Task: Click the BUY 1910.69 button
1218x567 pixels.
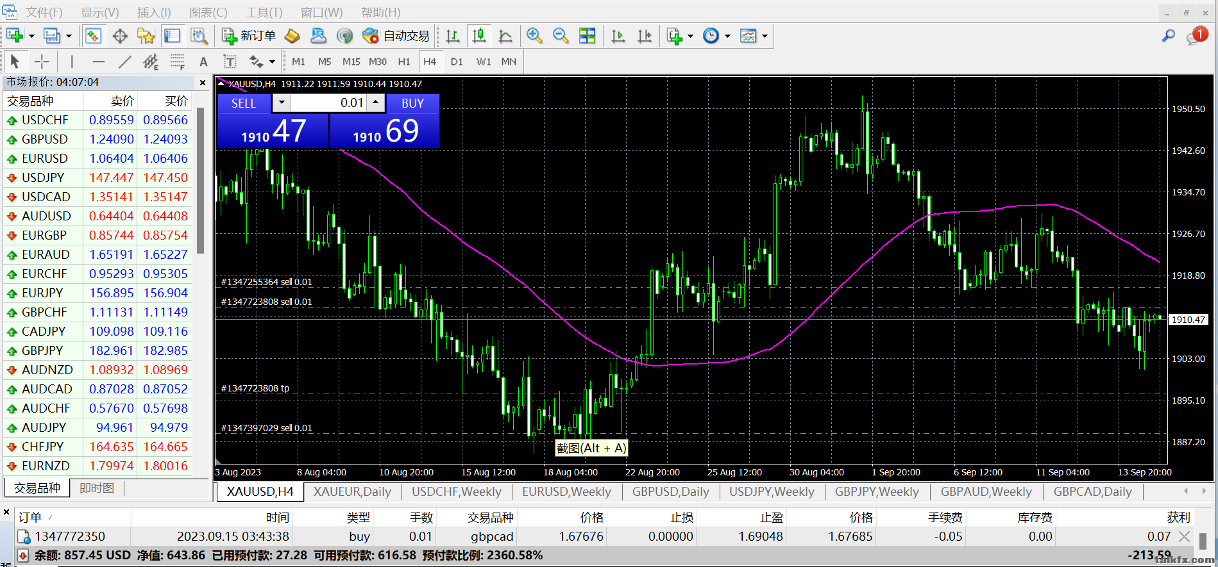Action: (385, 131)
